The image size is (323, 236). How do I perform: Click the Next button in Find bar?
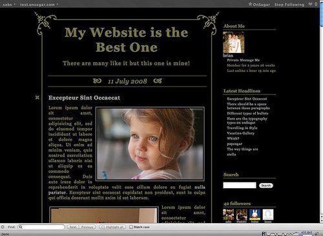pos(73,227)
